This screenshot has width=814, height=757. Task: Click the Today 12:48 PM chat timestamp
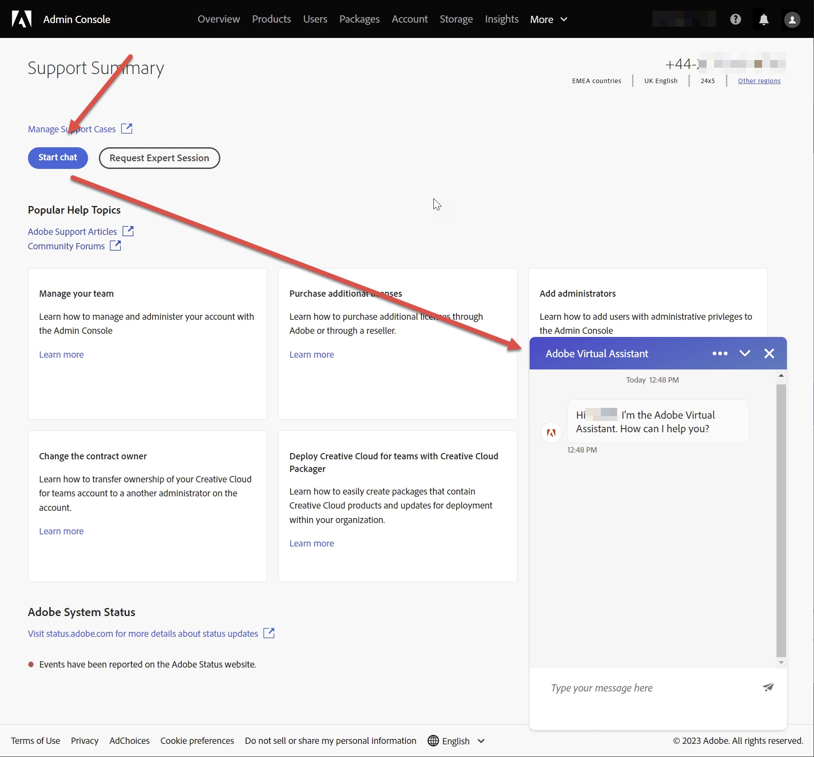652,380
